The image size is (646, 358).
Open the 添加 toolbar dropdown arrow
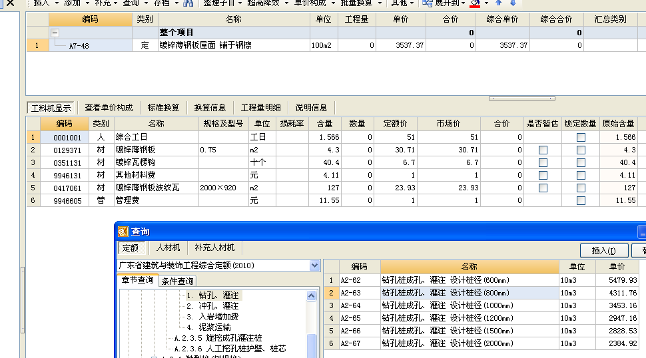tap(87, 3)
